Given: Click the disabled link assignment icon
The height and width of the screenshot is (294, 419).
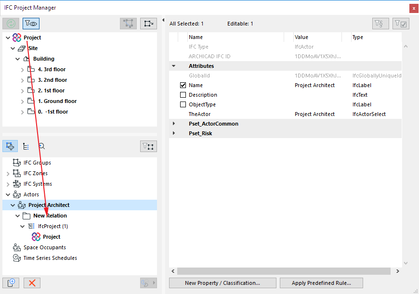Looking at the screenshot, I should (148, 283).
